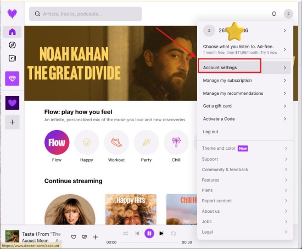Screen dimensions: 302x249
Task: Open the music library sidebar icon
Action: click(x=12, y=58)
